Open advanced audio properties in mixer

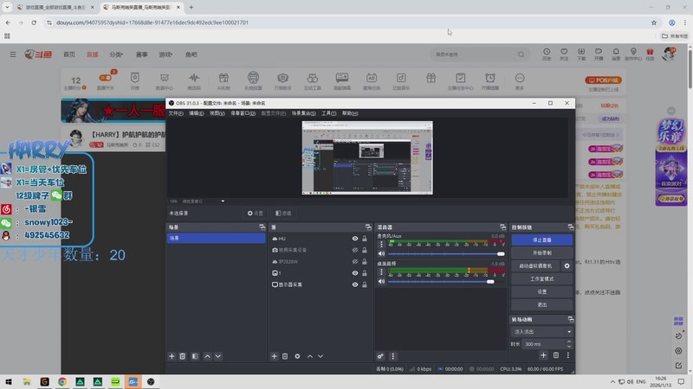point(380,356)
